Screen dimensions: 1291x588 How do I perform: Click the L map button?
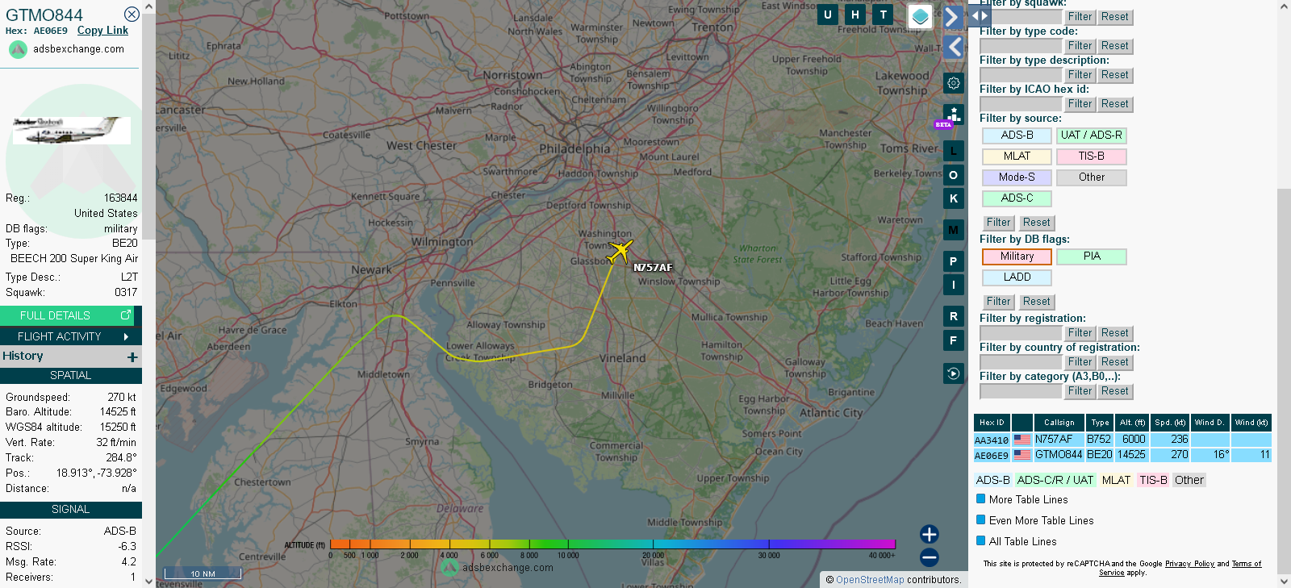(954, 151)
